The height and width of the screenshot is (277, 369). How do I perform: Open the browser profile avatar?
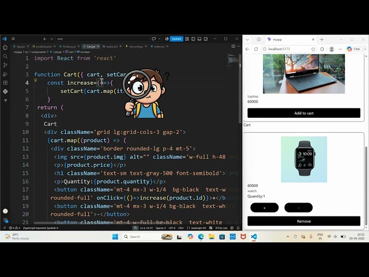click(x=332, y=49)
